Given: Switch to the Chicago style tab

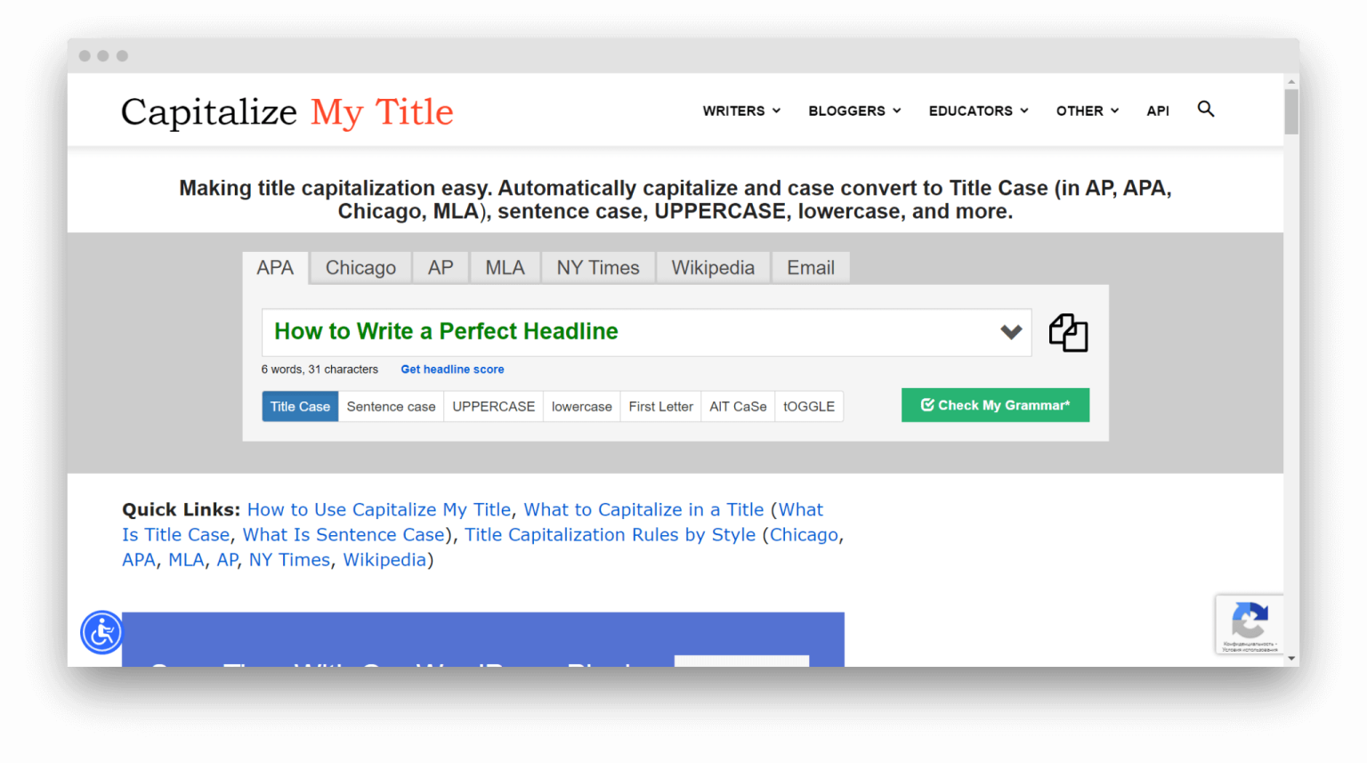Looking at the screenshot, I should [360, 268].
